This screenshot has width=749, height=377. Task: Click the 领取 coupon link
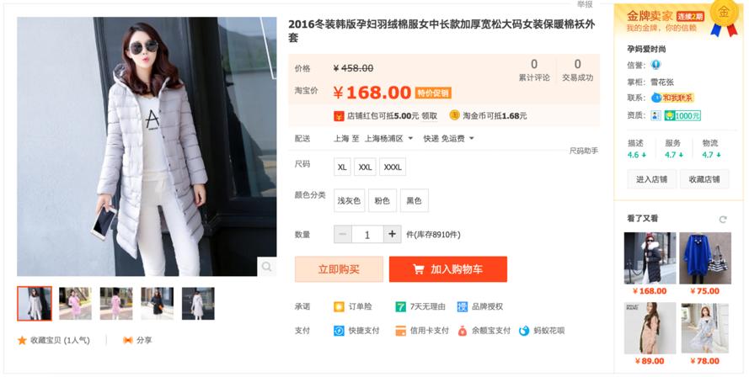tap(430, 115)
